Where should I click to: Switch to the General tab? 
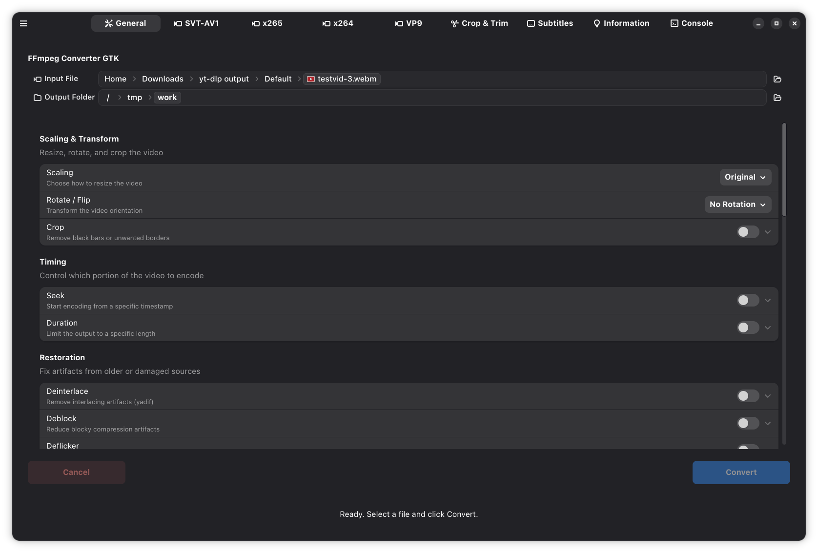tap(126, 23)
